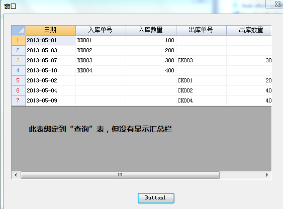Select row header 2
The height and width of the screenshot is (209, 283).
pos(19,51)
